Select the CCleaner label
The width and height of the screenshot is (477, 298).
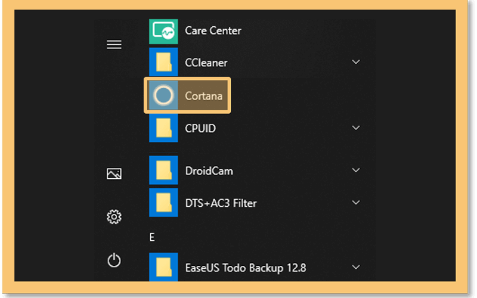(206, 63)
